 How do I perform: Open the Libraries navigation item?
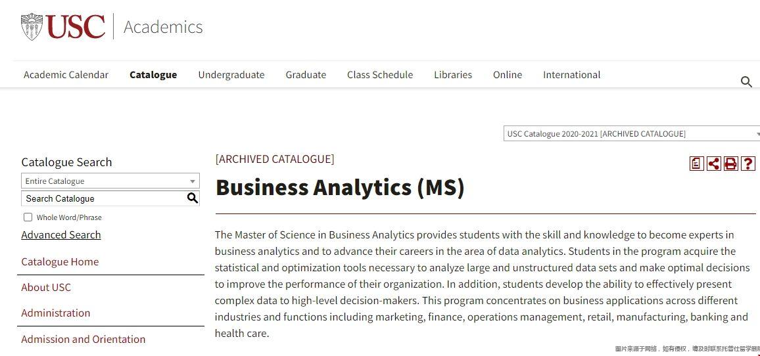pyautogui.click(x=453, y=75)
